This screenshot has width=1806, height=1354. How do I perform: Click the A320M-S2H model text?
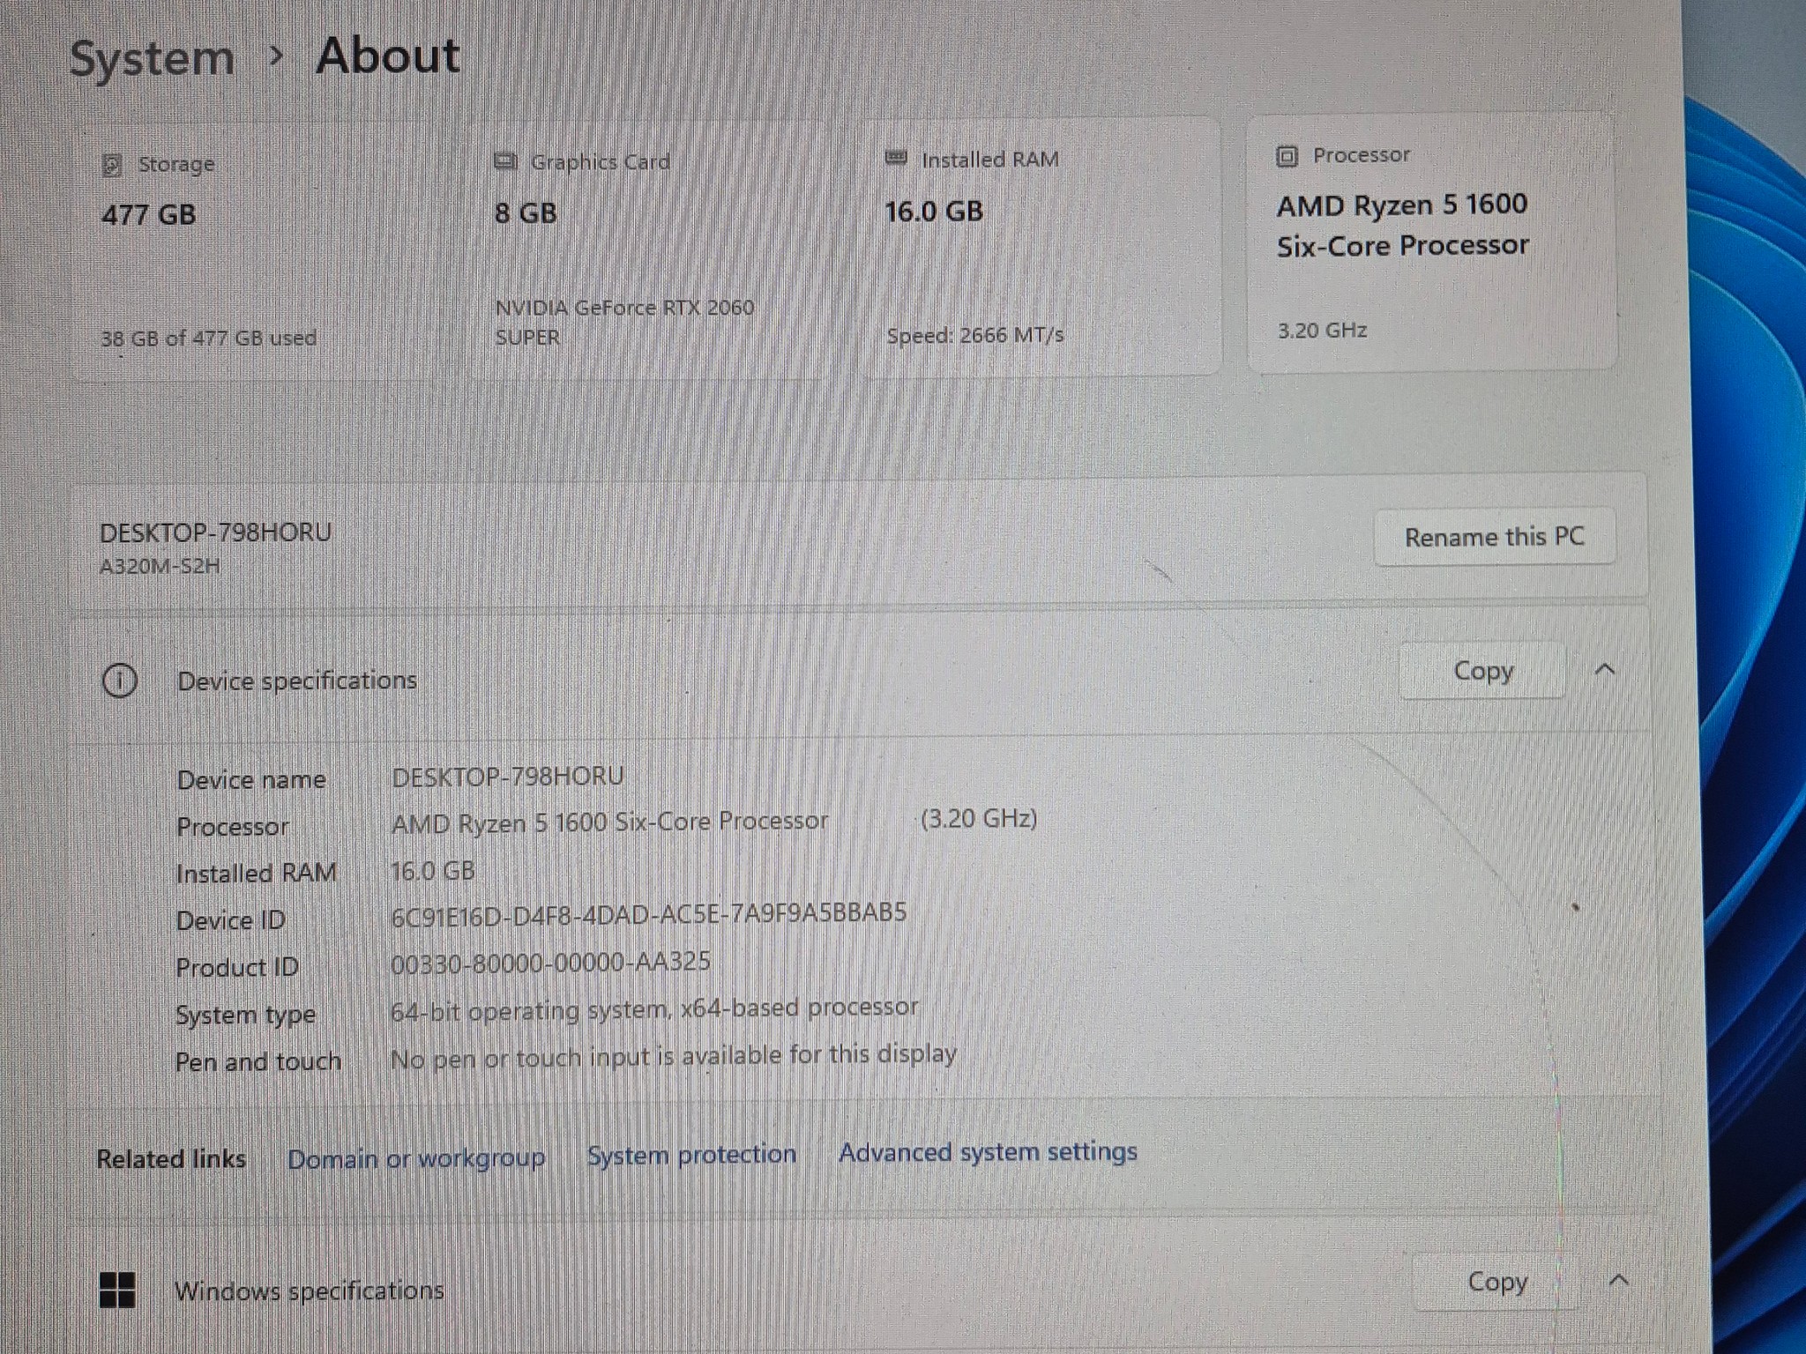[160, 566]
